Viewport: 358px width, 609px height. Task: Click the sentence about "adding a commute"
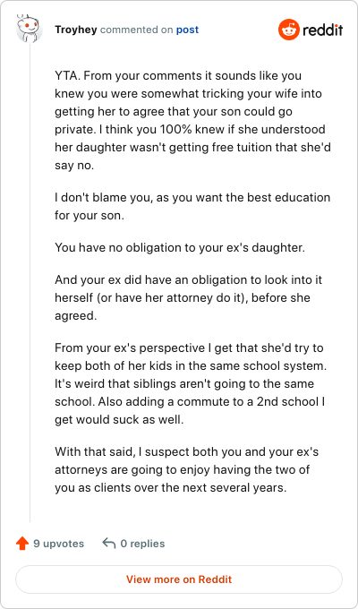[190, 410]
